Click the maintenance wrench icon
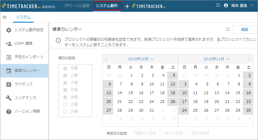 pyautogui.click(x=8, y=98)
